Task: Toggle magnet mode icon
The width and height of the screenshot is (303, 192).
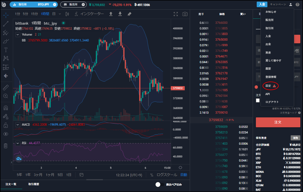Action: pos(6,108)
